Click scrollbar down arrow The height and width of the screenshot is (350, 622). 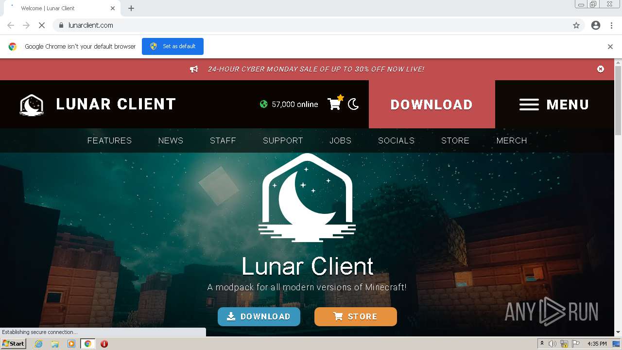coord(618,332)
